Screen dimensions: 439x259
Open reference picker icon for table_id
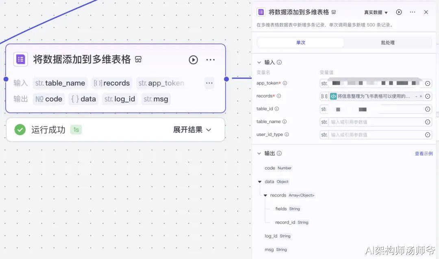click(428, 109)
